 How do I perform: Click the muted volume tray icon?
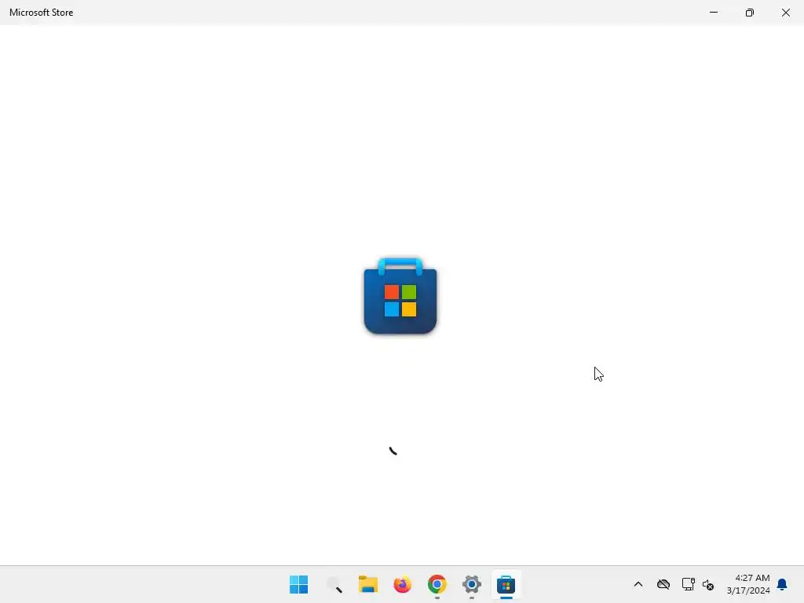708,584
